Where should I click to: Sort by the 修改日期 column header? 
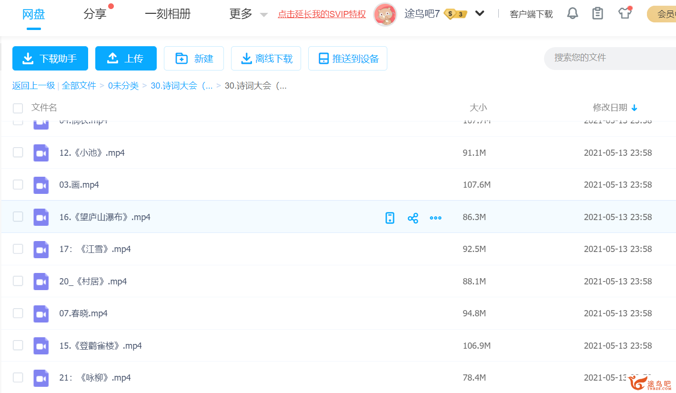(x=610, y=108)
